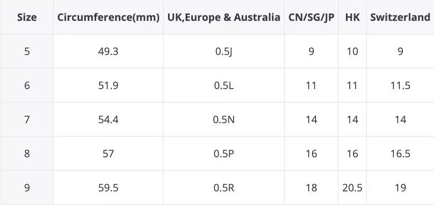Viewport: 434px width, 205px height.
Task: Click the Switzerland column header
Action: click(x=400, y=17)
